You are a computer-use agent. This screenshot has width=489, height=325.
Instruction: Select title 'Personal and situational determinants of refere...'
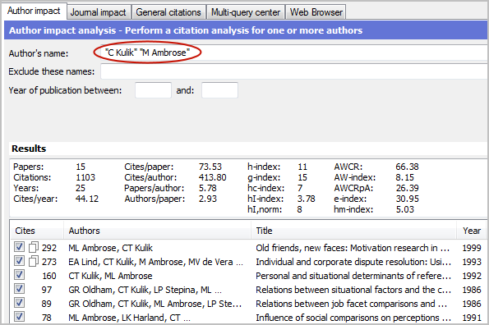click(353, 276)
